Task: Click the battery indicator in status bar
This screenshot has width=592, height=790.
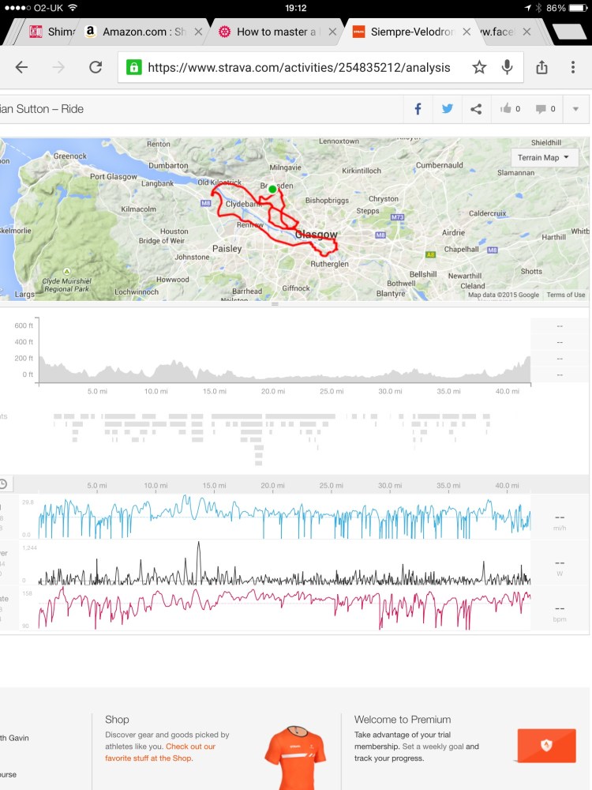Action: (578, 8)
